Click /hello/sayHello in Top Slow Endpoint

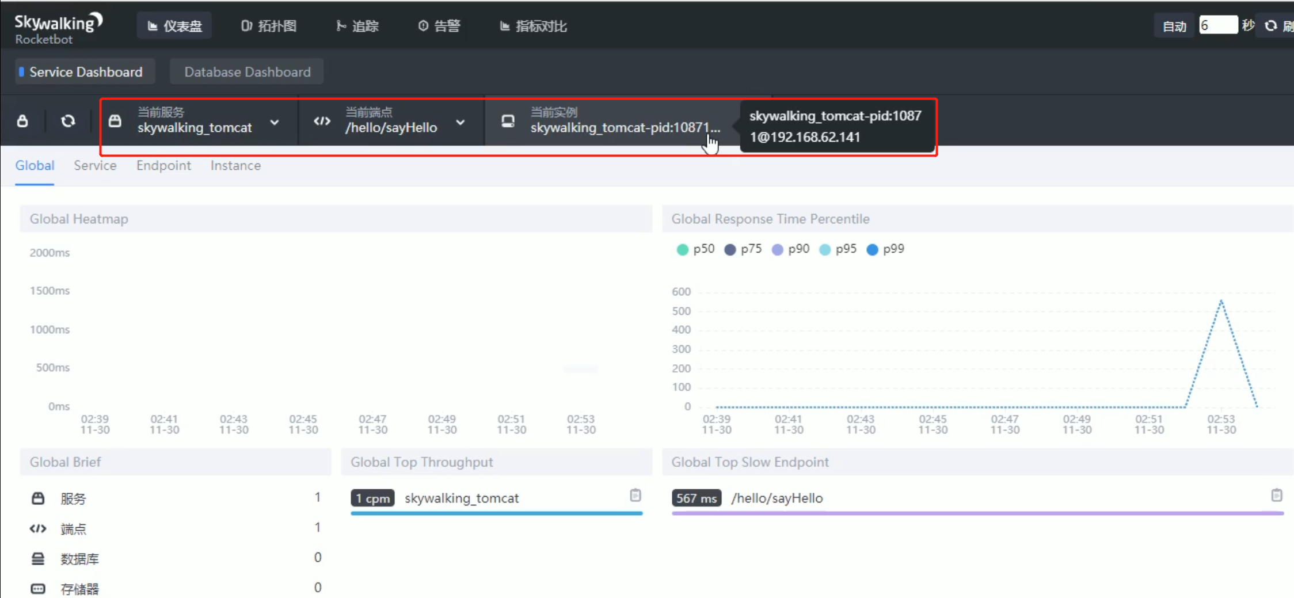(777, 498)
